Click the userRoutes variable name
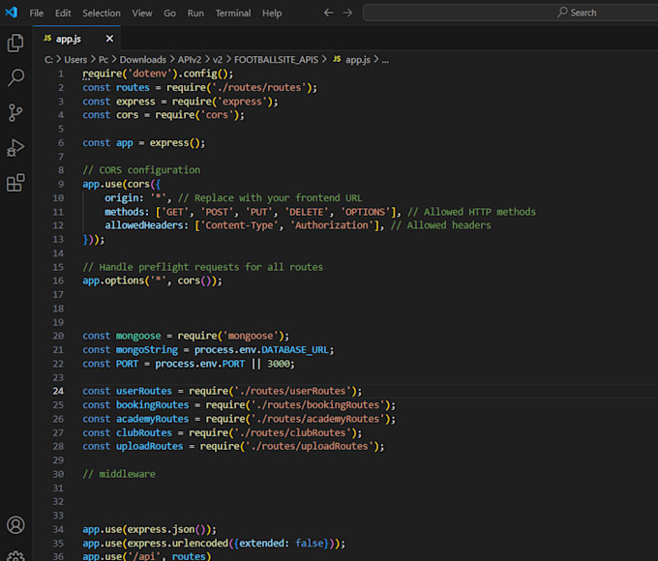This screenshot has height=561, width=658. 144,391
